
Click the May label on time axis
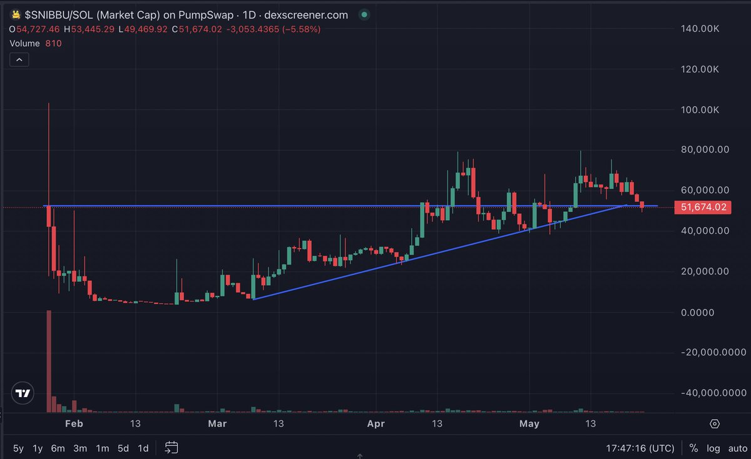(529, 424)
